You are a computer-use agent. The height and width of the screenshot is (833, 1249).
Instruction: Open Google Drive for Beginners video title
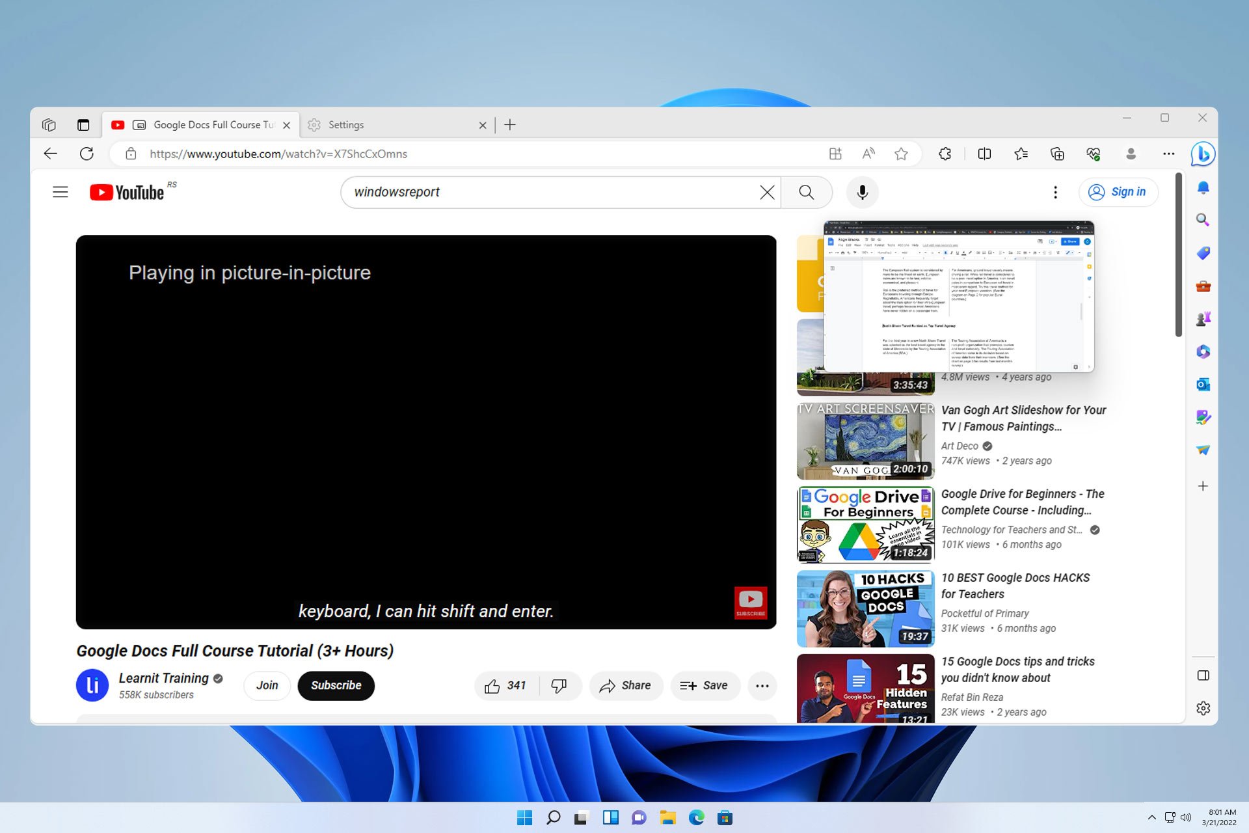click(1023, 502)
